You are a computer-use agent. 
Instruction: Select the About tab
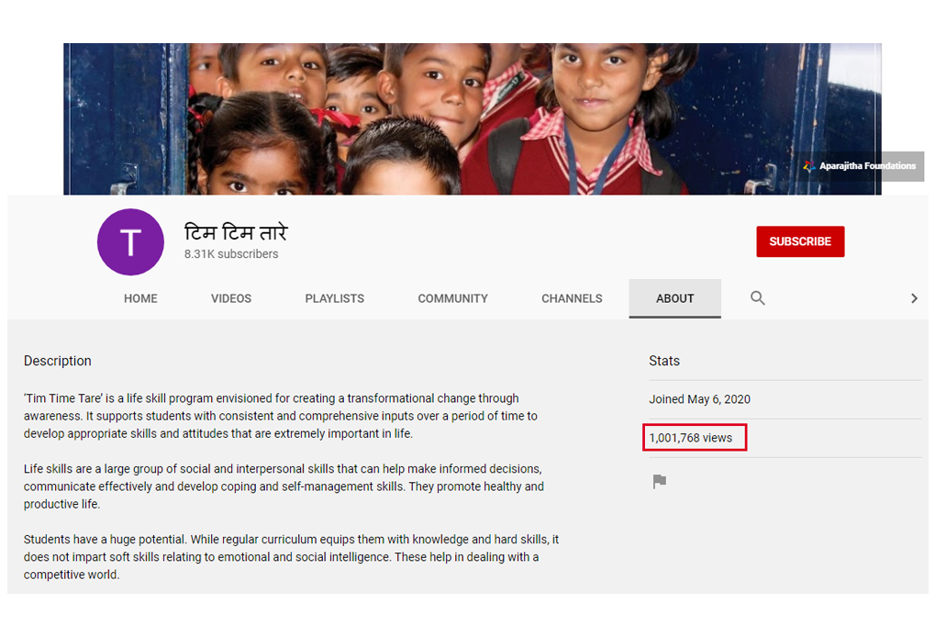[675, 298]
